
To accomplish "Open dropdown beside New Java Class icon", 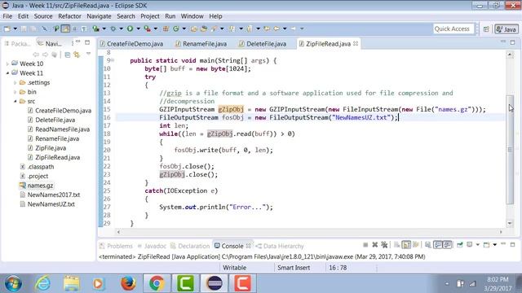I will point(184,29).
